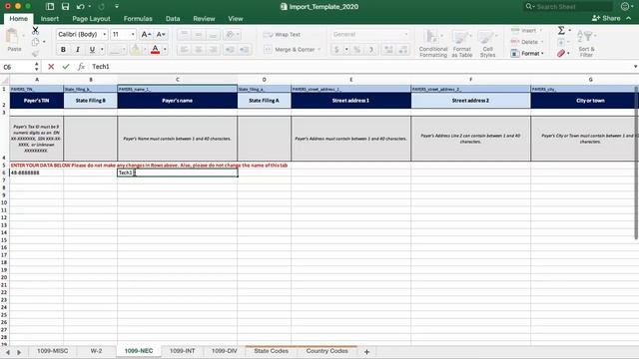
Task: Click the Save icon in title bar
Action: coord(65,7)
